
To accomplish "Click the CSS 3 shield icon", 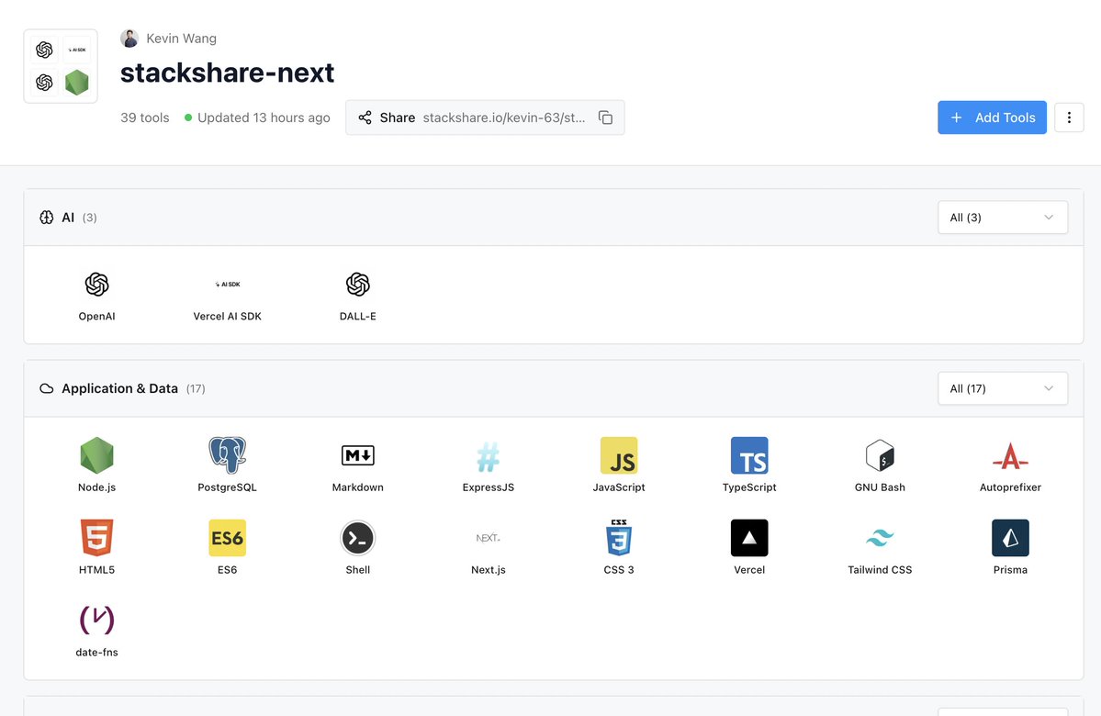I will pyautogui.click(x=619, y=538).
